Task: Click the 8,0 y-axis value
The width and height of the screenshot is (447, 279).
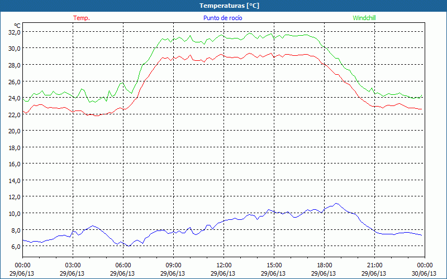Action: (16, 230)
